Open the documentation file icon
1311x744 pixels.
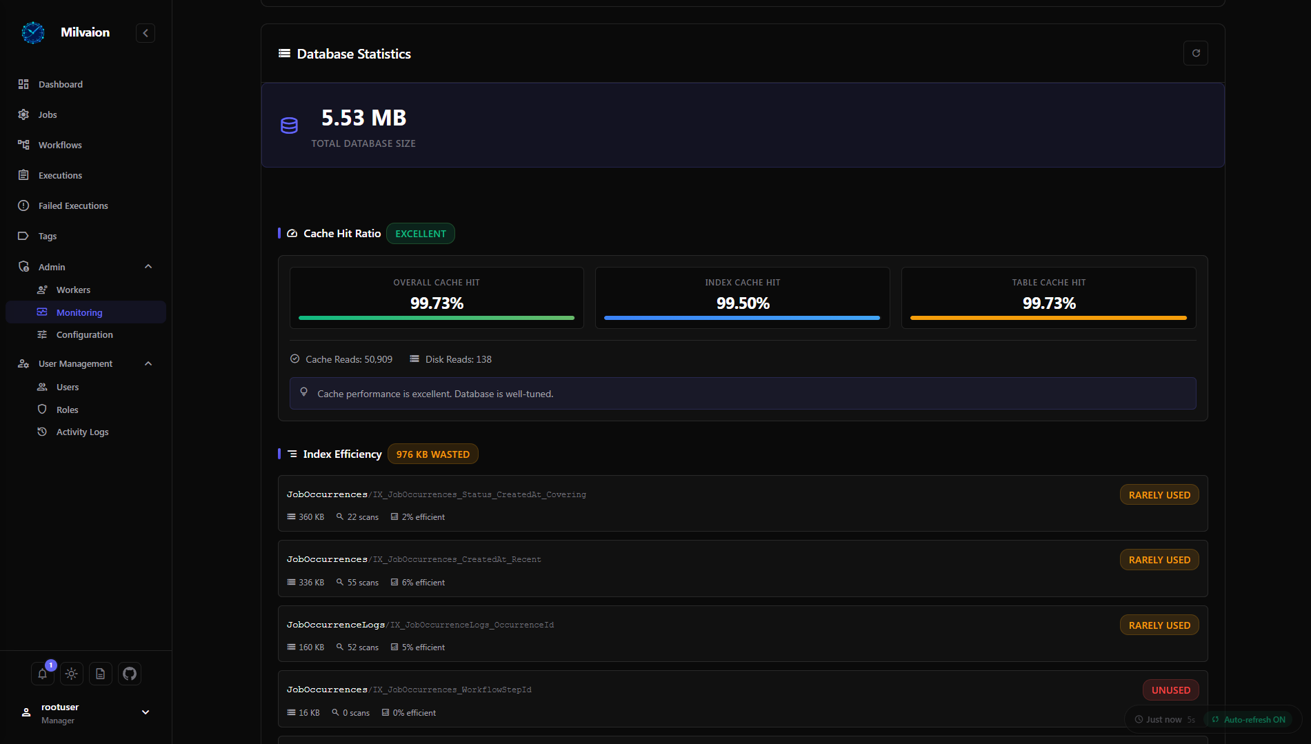pos(101,674)
